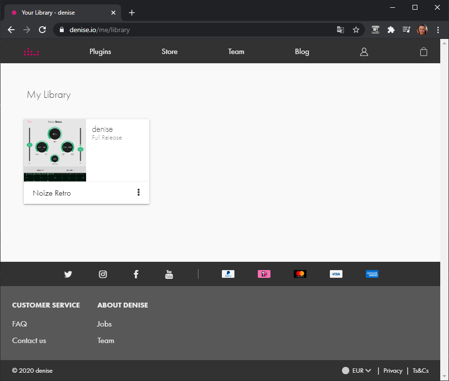Image resolution: width=449 pixels, height=381 pixels.
Task: Open the Store page
Action: click(169, 52)
